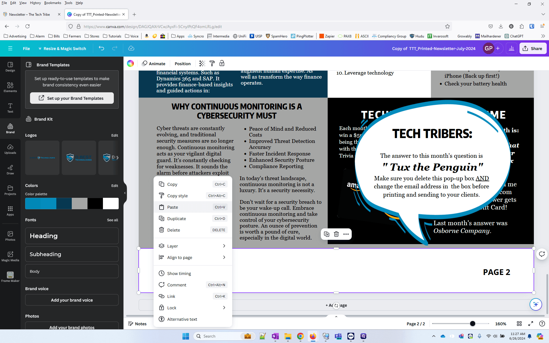Open Windows Start menu
The image size is (549, 343).
[x=186, y=336]
